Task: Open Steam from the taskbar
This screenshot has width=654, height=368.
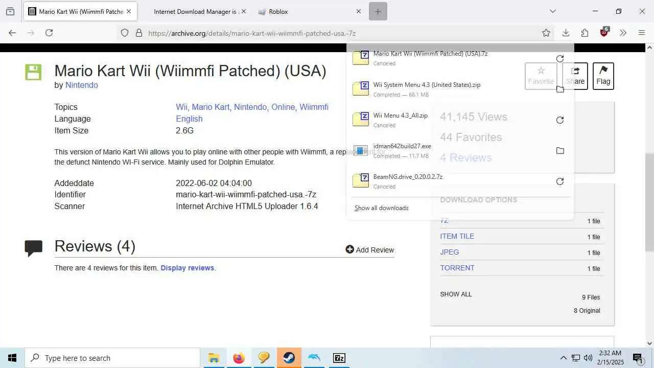Action: (289, 358)
